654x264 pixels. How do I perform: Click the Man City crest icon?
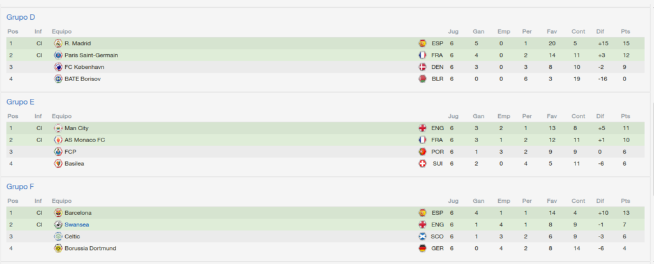coord(58,128)
